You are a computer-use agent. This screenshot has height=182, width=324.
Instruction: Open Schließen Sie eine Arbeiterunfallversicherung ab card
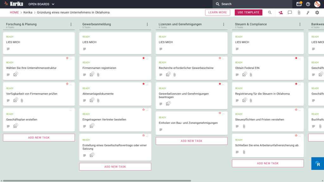point(267,145)
